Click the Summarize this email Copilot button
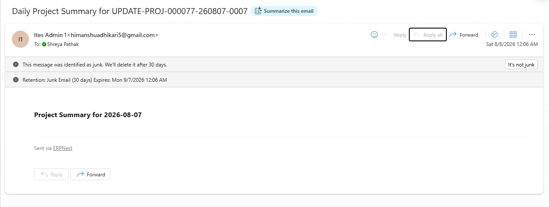 [x=285, y=11]
